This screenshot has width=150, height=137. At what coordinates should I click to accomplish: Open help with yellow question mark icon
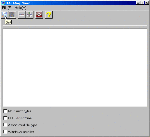point(49,15)
